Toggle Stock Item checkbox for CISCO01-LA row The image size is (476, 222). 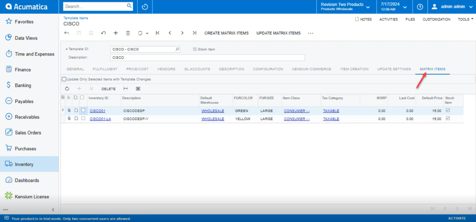pos(448,118)
